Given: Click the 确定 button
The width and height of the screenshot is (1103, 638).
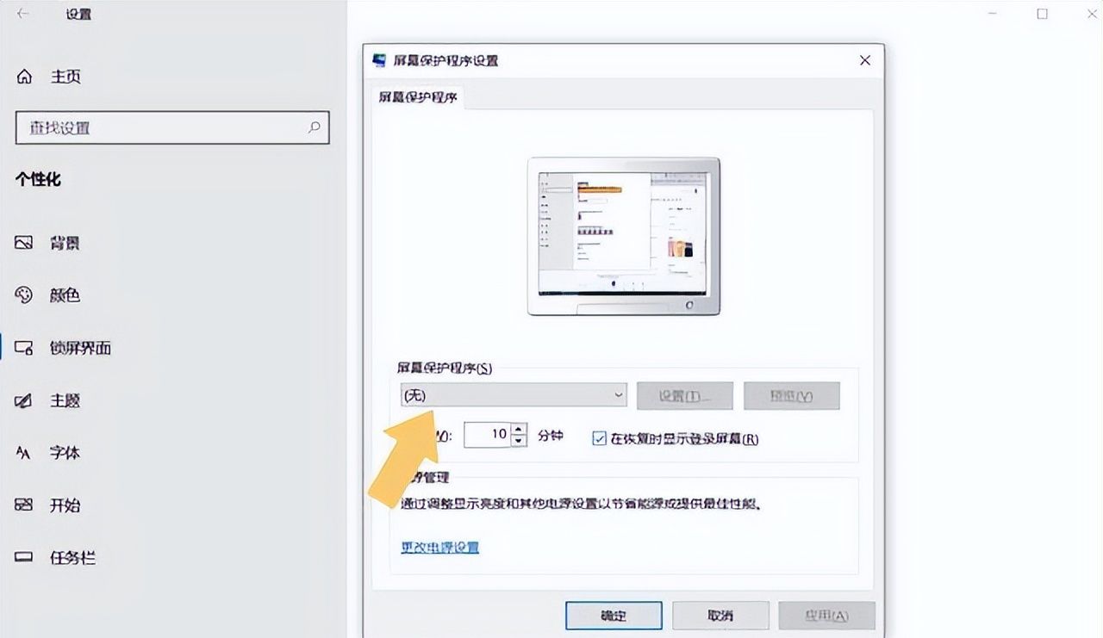Looking at the screenshot, I should pos(614,616).
